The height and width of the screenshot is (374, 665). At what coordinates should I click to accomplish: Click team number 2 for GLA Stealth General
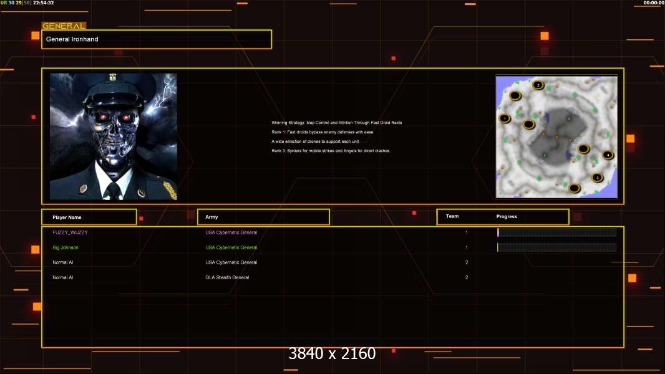[467, 277]
